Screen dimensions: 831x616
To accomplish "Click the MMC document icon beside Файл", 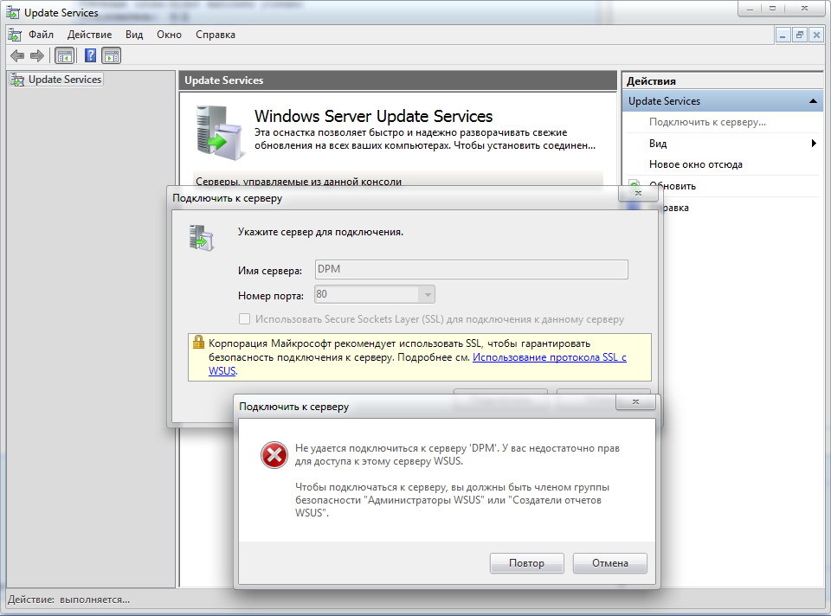I will click(x=15, y=35).
